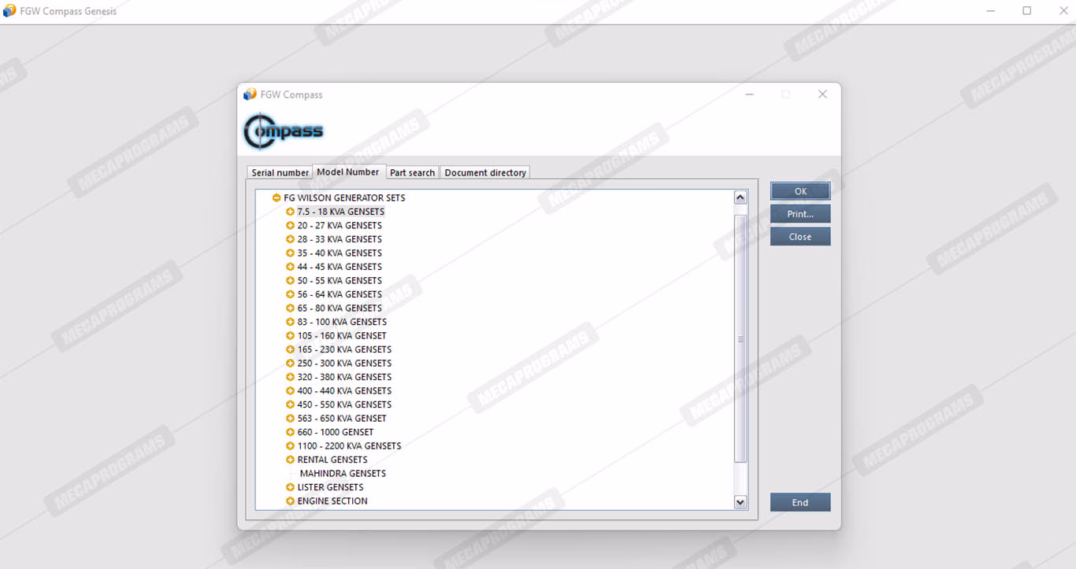Select 563 - 650 KVA GENSET label
Image resolution: width=1076 pixels, height=569 pixels.
(342, 419)
